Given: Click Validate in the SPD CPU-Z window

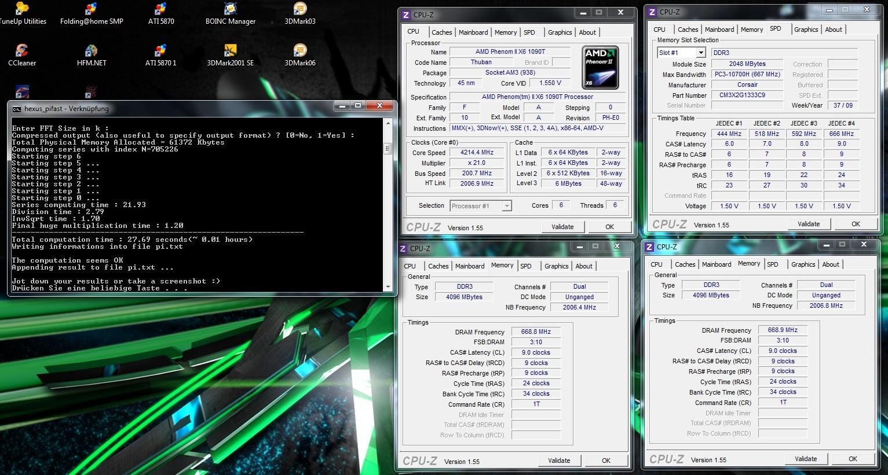Looking at the screenshot, I should point(809,224).
